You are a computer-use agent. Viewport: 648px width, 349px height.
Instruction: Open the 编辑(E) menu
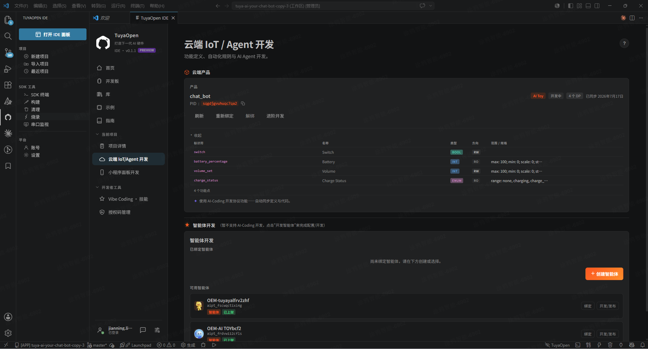[x=40, y=6]
